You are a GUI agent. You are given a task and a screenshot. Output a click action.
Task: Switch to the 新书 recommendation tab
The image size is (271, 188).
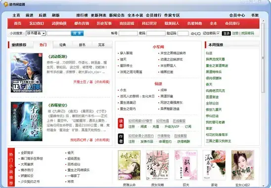[82, 45]
